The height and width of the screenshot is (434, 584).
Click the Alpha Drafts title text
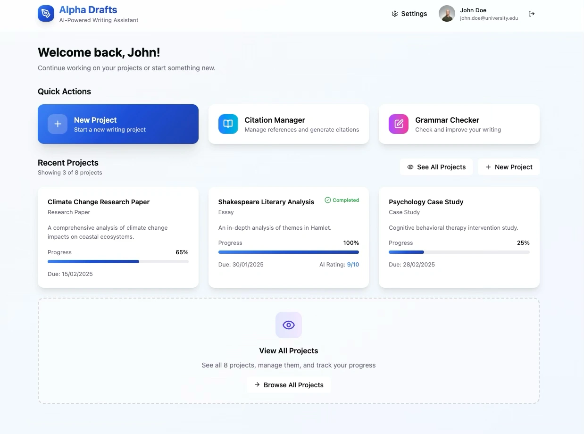click(x=88, y=10)
